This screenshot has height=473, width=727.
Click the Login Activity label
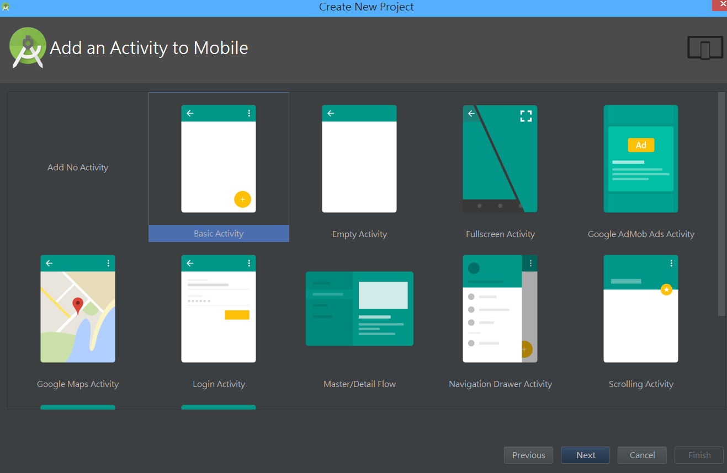219,384
